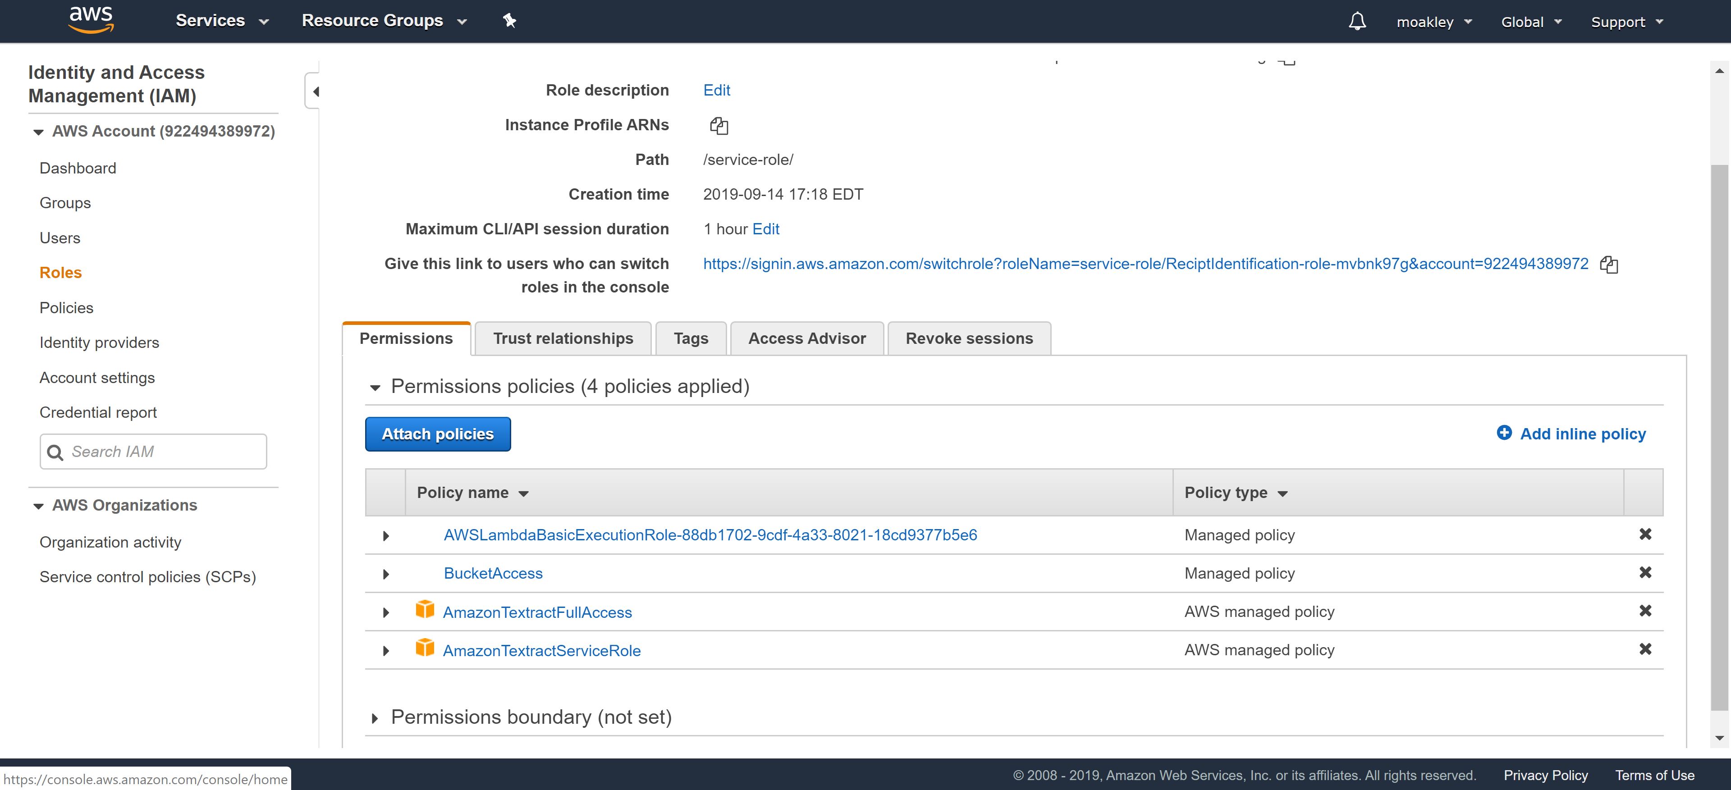Viewport: 1731px width, 790px height.
Task: Open the notifications bell icon
Action: pos(1357,22)
